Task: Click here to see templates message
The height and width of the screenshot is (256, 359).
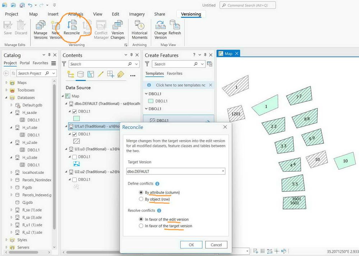Action: click(181, 85)
